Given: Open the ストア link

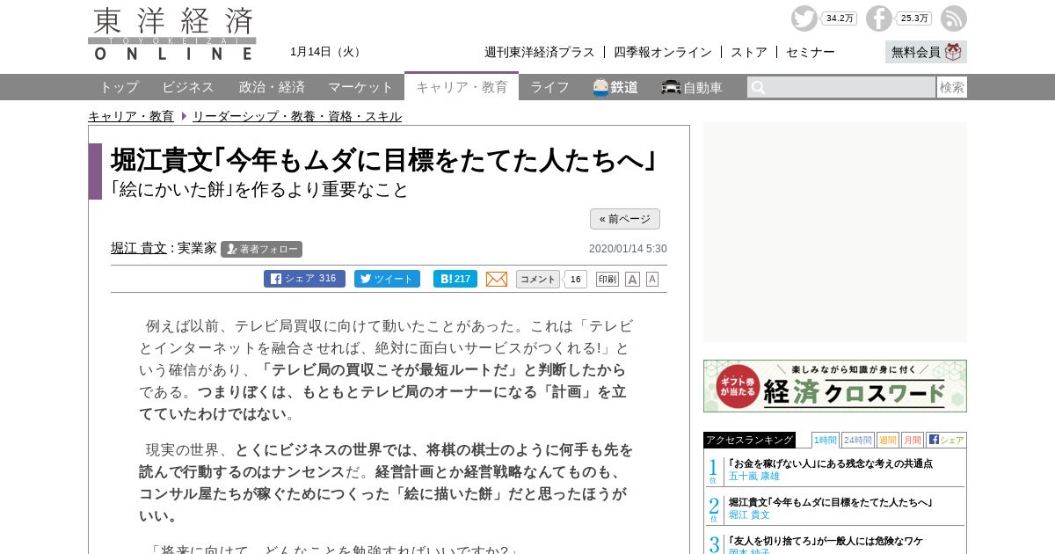Looking at the screenshot, I should click(x=749, y=52).
